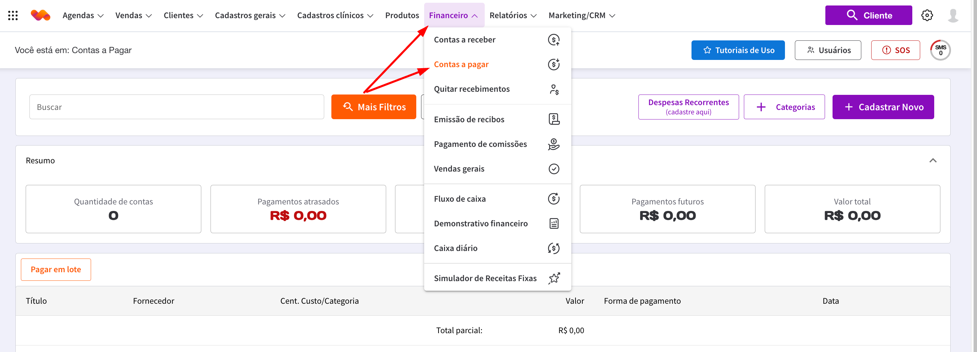
Task: Click the Simulador de Receitas Fixas star icon
Action: [x=554, y=278]
